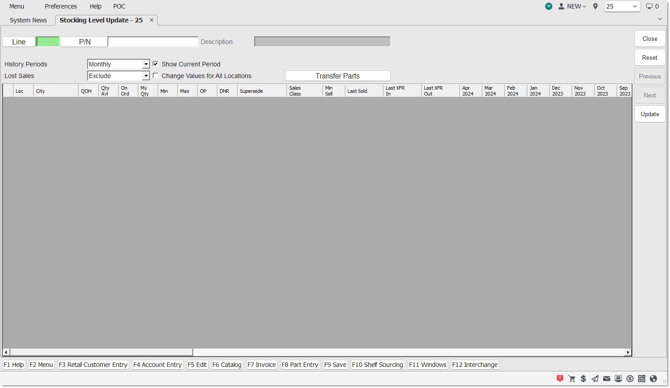Open the shopping cart icon
This screenshot has height=388, width=670.
[x=572, y=379]
